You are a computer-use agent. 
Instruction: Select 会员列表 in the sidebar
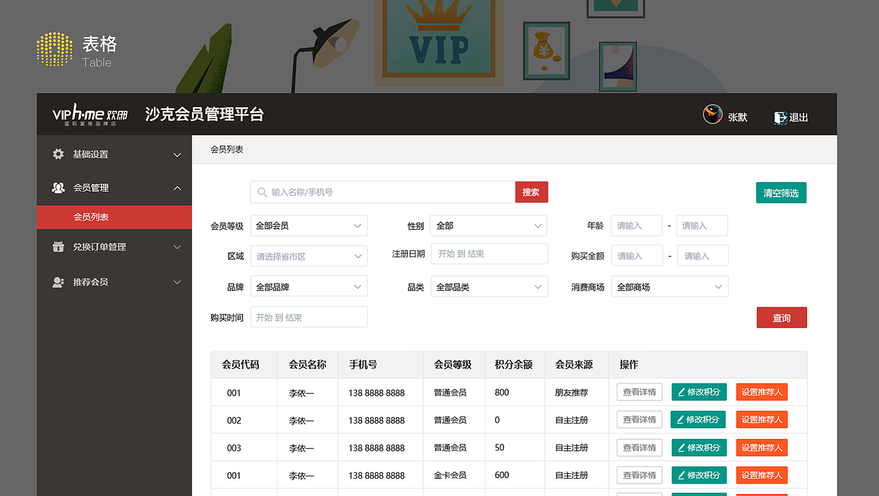(114, 217)
